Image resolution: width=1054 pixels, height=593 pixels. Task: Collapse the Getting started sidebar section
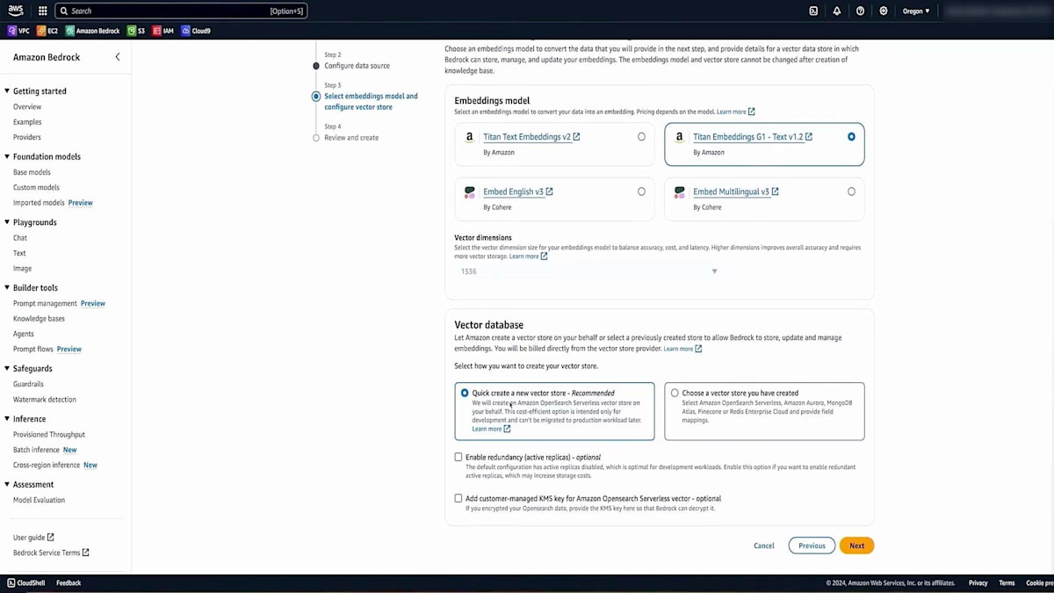[7, 90]
